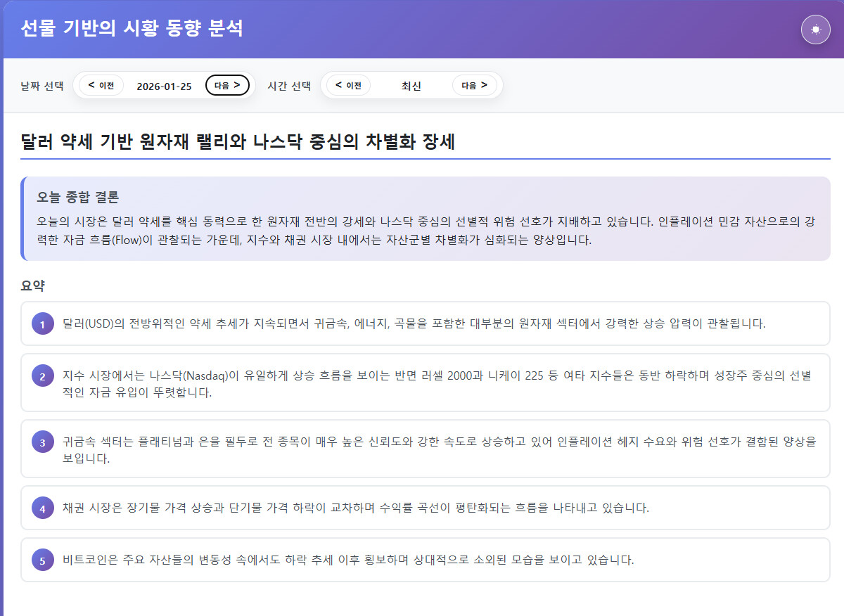
Task: Go to next date with '다음' button
Action: tap(227, 86)
